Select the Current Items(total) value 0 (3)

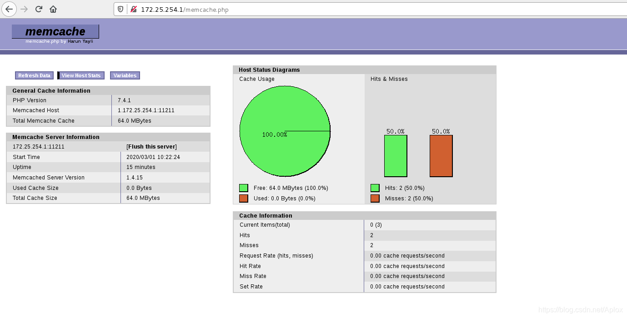click(376, 225)
